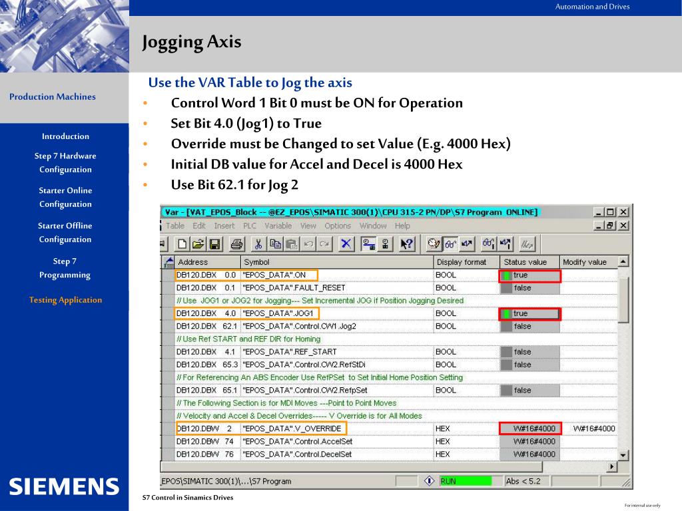Click the Redo arrow icon

(324, 244)
